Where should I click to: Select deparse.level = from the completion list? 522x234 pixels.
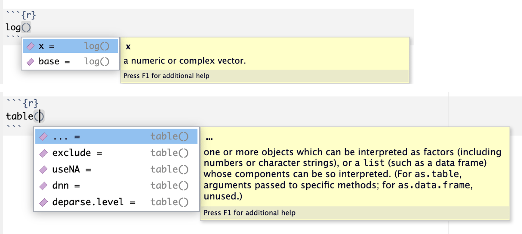pyautogui.click(x=116, y=202)
